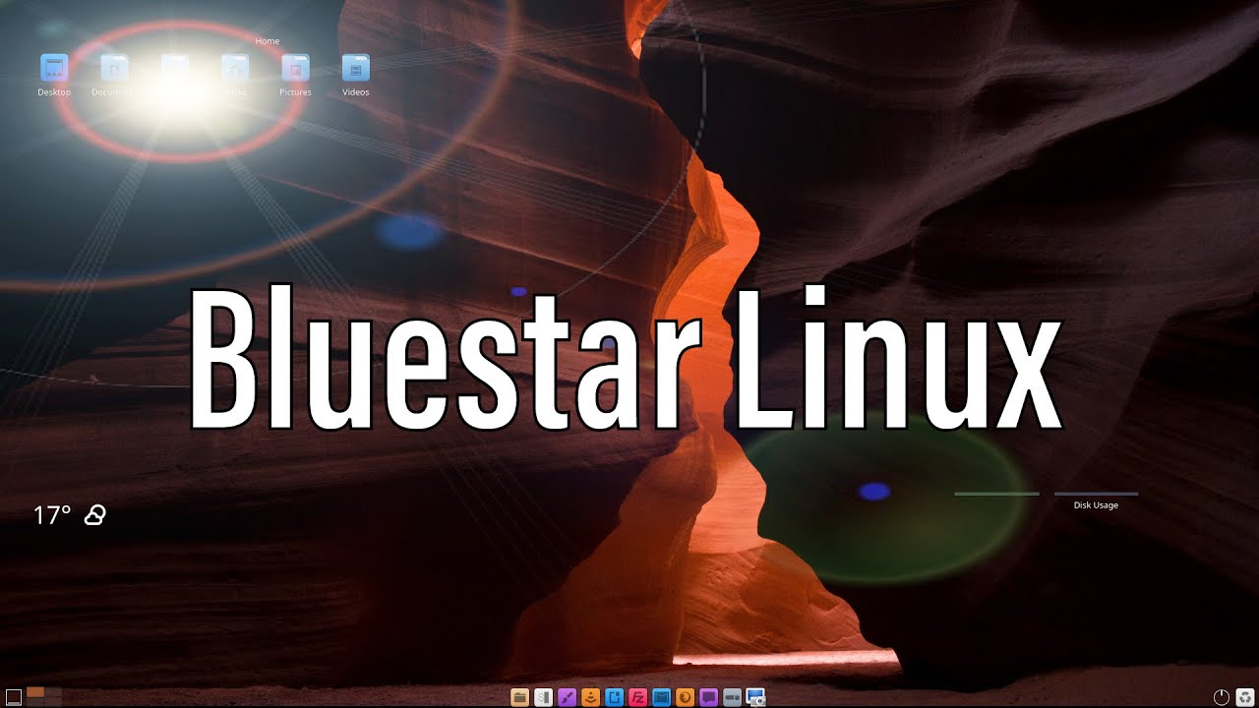Launch the file manager from the dock
This screenshot has width=1259, height=708.
520,697
